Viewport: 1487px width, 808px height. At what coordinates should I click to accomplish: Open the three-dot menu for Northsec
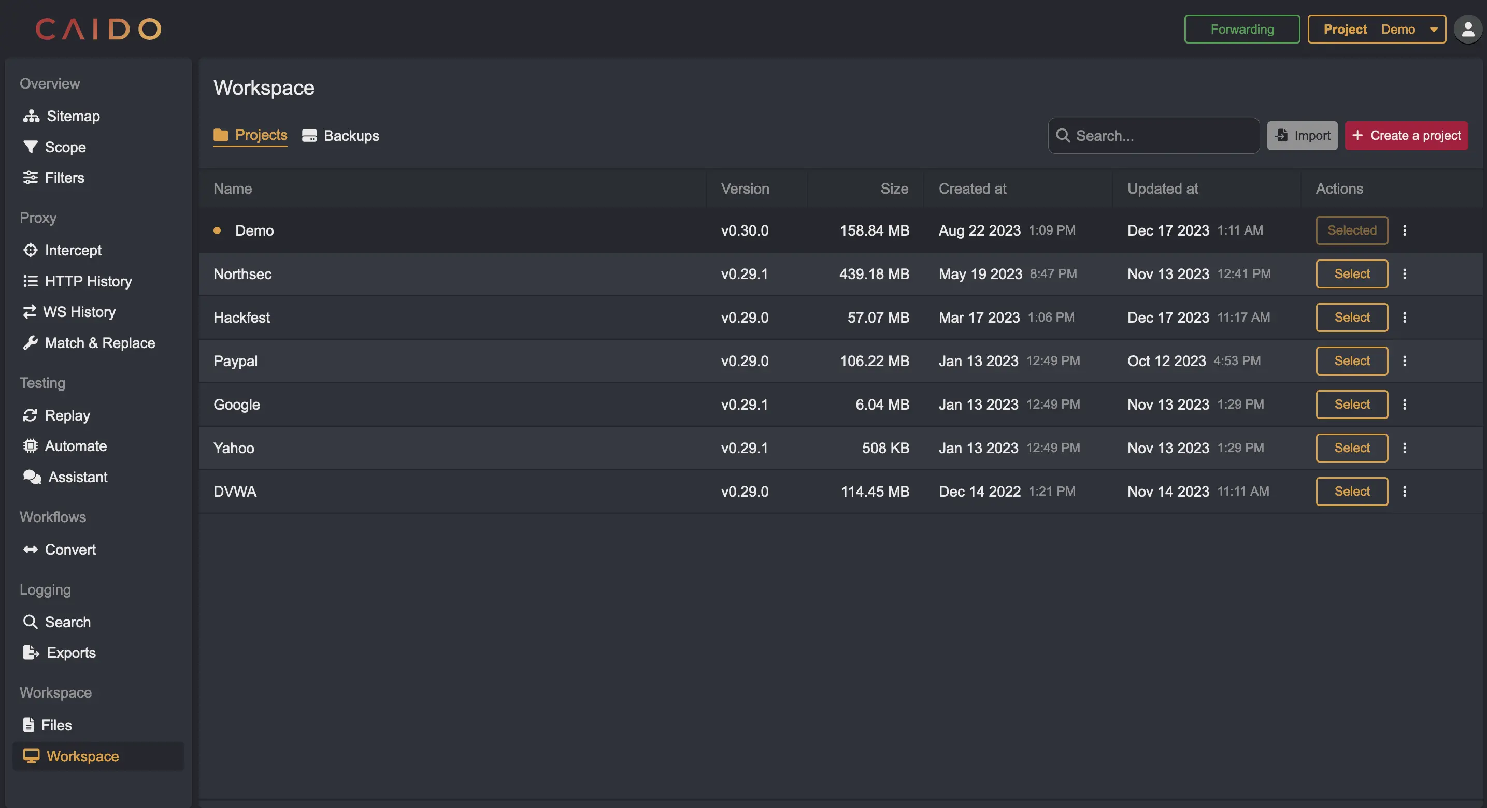(1405, 273)
